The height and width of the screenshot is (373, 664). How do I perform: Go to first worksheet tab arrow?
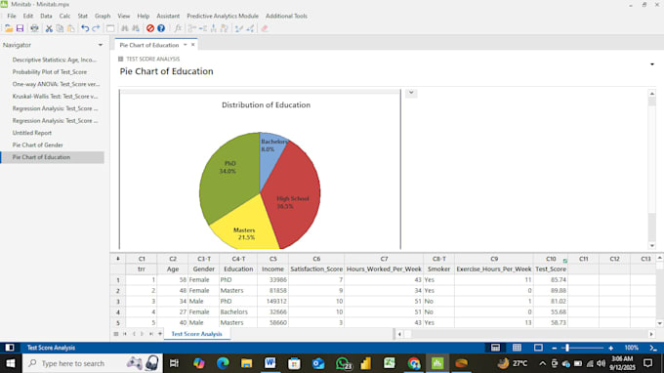(125, 334)
